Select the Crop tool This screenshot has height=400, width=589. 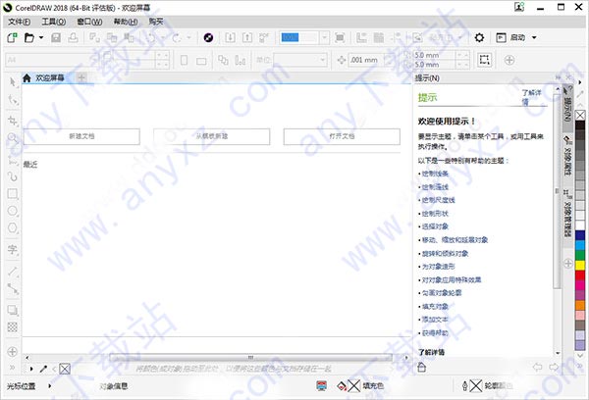[x=13, y=121]
